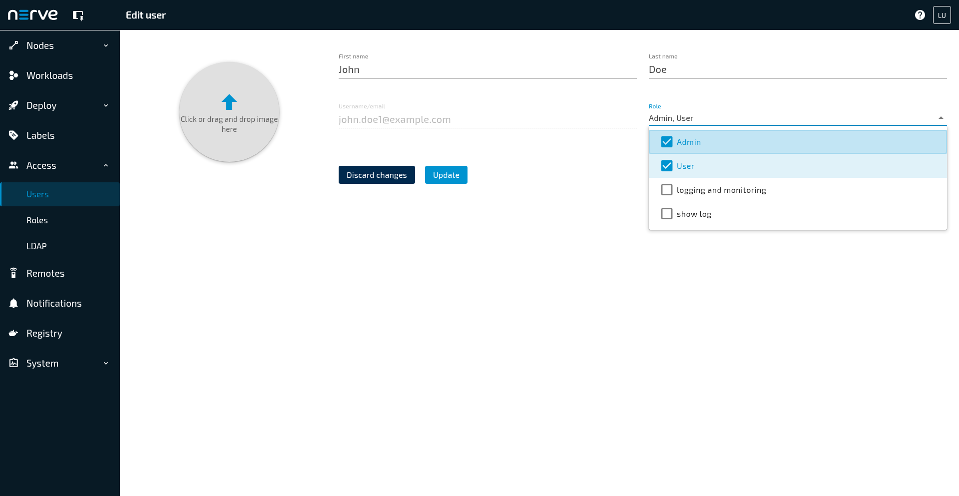The height and width of the screenshot is (496, 959).
Task: Click the pin sidebar icon beside the logo
Action: click(x=78, y=15)
